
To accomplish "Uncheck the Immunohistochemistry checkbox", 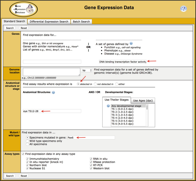I will [27, 159].
